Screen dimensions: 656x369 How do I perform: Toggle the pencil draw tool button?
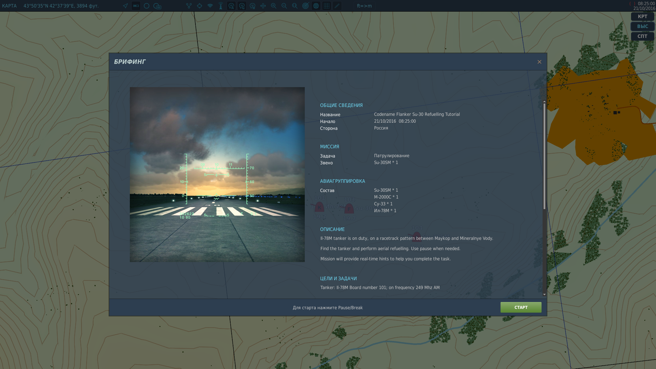[337, 6]
